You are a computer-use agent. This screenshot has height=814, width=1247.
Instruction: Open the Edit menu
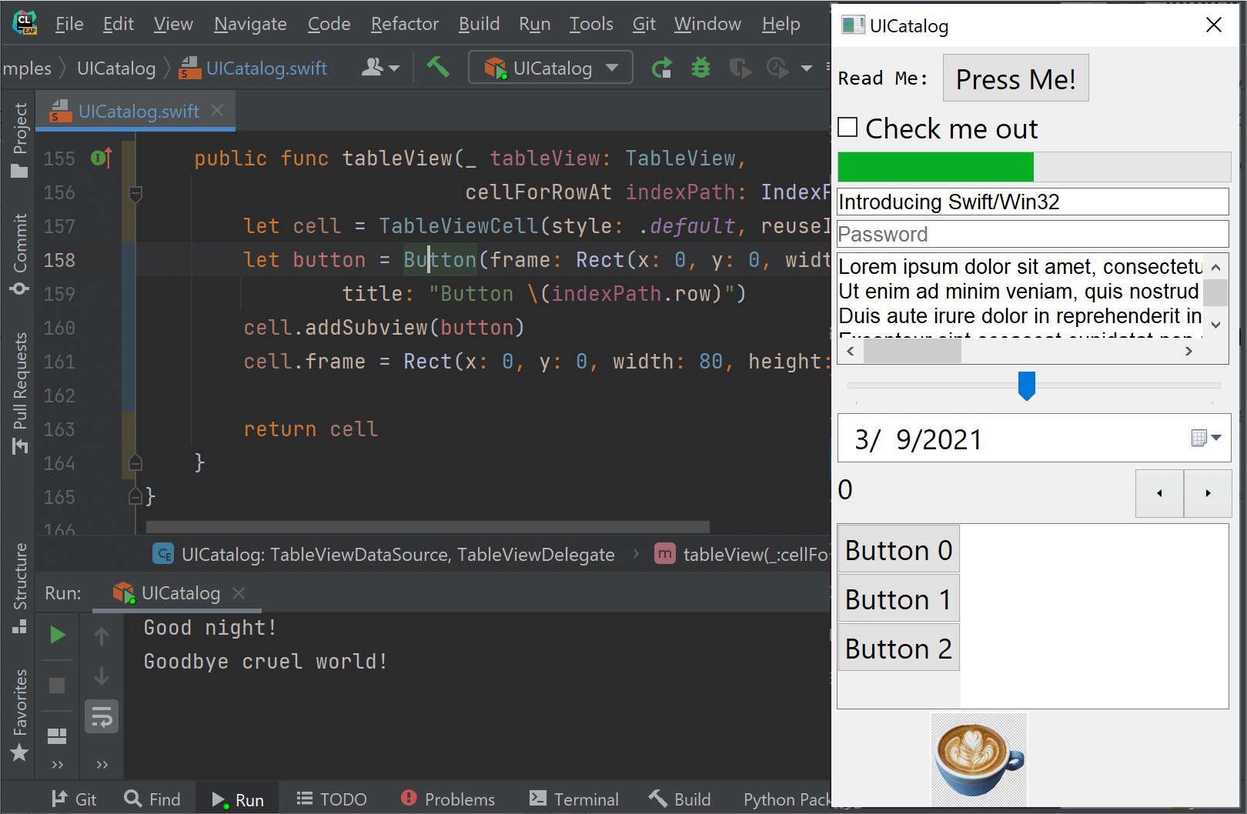click(119, 24)
